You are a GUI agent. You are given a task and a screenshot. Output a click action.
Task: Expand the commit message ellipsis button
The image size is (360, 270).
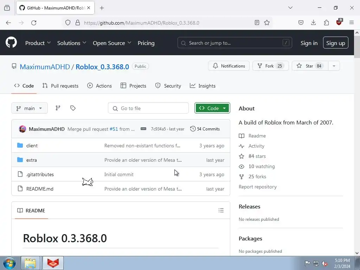tap(143, 129)
